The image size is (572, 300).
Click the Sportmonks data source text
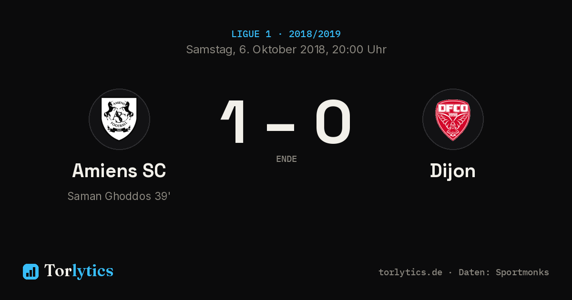coord(522,272)
